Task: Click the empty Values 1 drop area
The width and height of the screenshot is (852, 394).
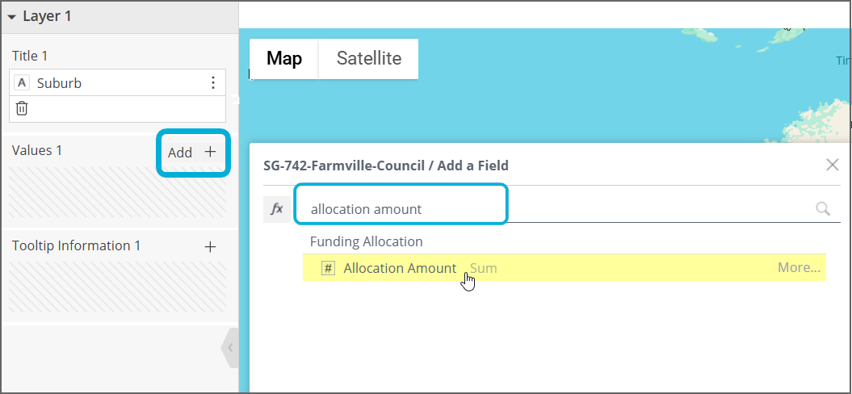Action: point(117,192)
